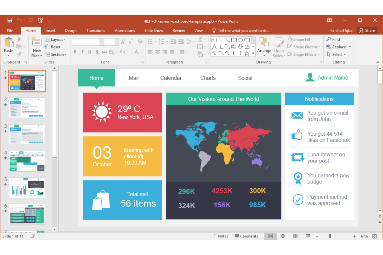The image size is (383, 255).
Task: Select the Quick Styles icon
Action: 279,47
